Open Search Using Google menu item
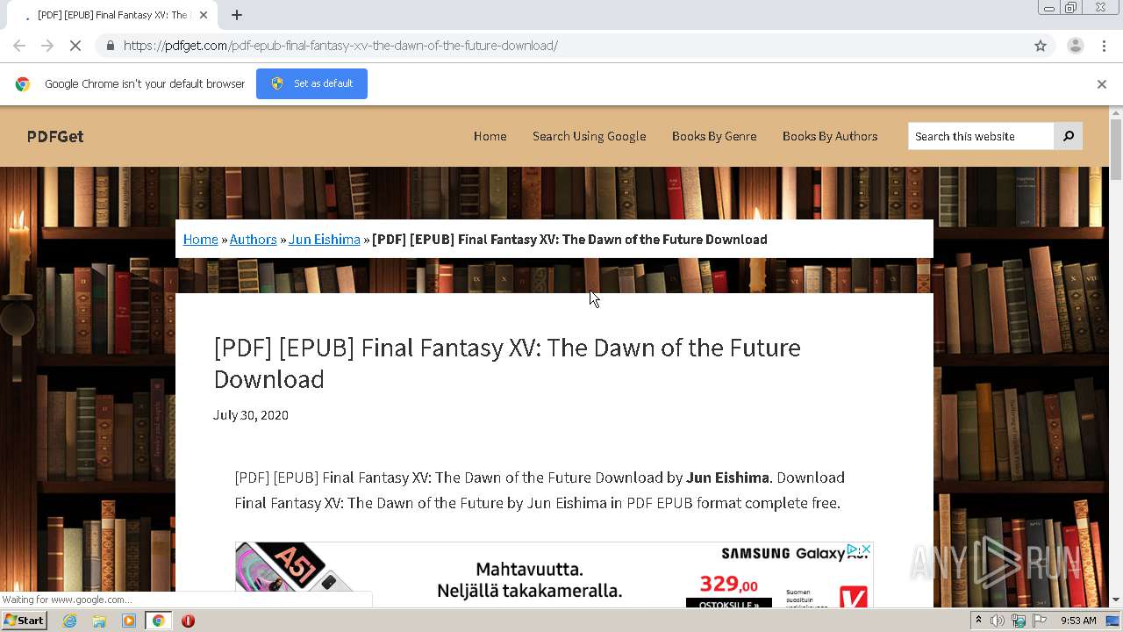Screen dimensions: 1123x632 589,136
